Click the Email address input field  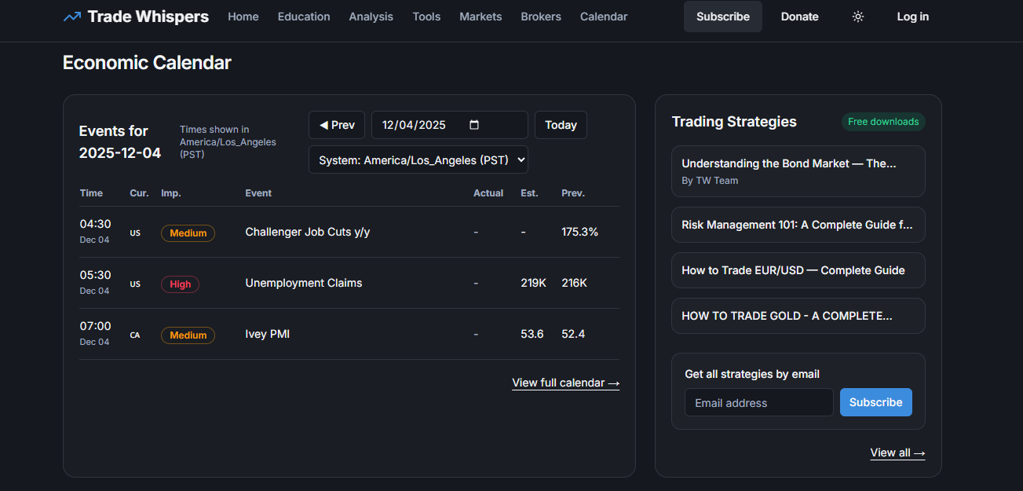tap(758, 401)
